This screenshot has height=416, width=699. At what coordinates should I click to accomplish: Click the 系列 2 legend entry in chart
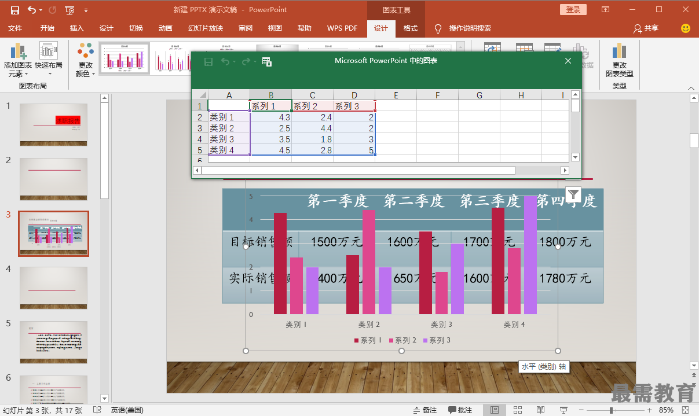click(x=403, y=340)
